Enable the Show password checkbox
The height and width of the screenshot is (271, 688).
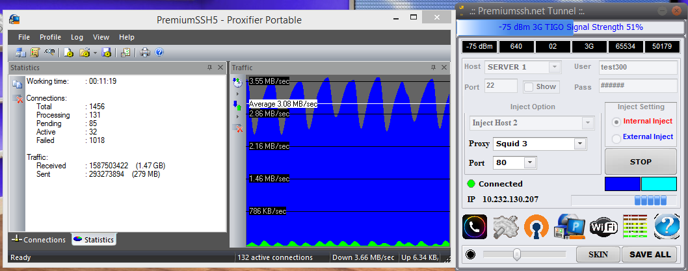pyautogui.click(x=529, y=87)
